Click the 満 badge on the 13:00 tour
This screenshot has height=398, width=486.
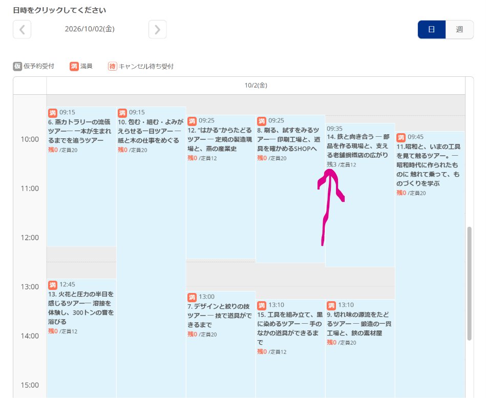[x=192, y=297]
